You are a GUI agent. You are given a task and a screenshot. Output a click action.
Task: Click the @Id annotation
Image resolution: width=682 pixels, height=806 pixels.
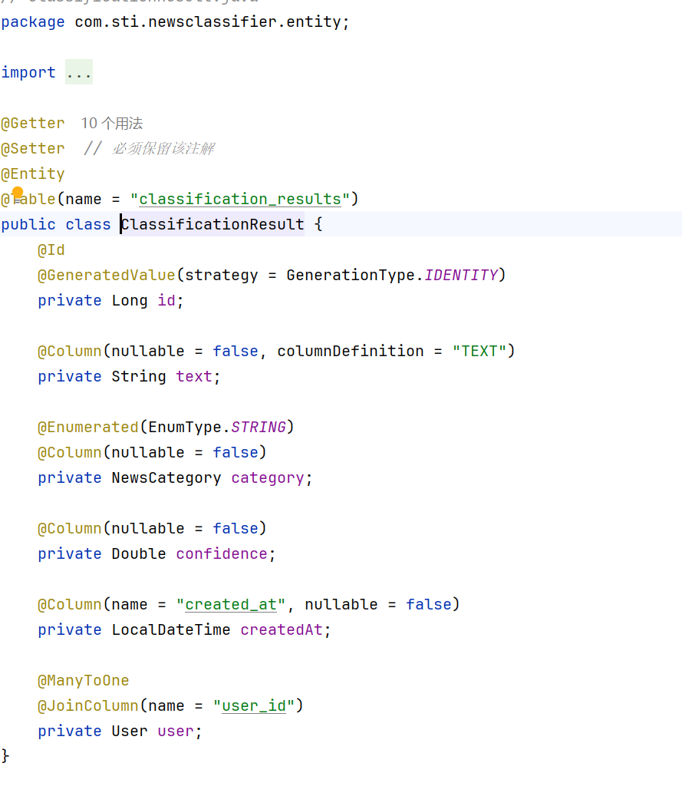click(51, 249)
